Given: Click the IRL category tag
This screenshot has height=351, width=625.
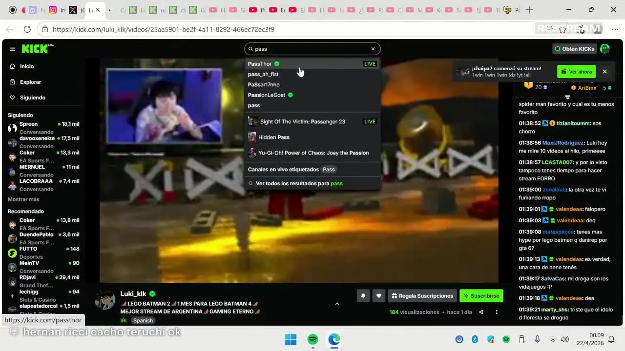Looking at the screenshot, I should point(124,320).
